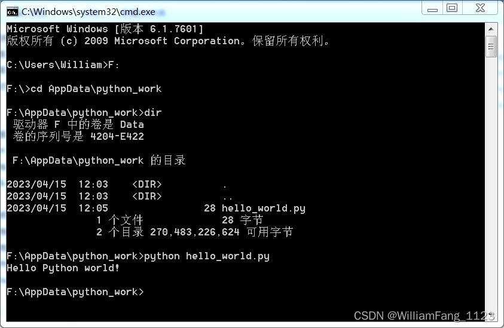Click the empty scrollbar track below the thumb

pyautogui.click(x=491, y=186)
